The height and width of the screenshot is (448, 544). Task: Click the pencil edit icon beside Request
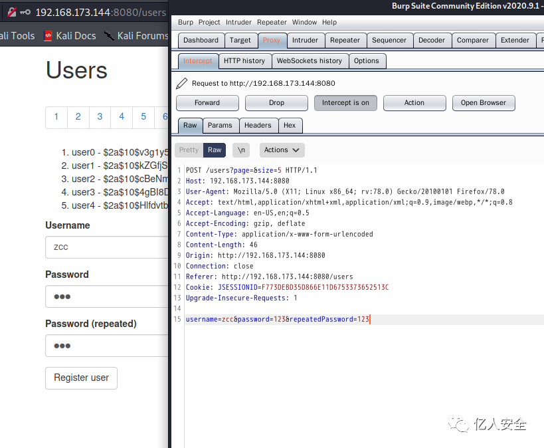tap(182, 84)
